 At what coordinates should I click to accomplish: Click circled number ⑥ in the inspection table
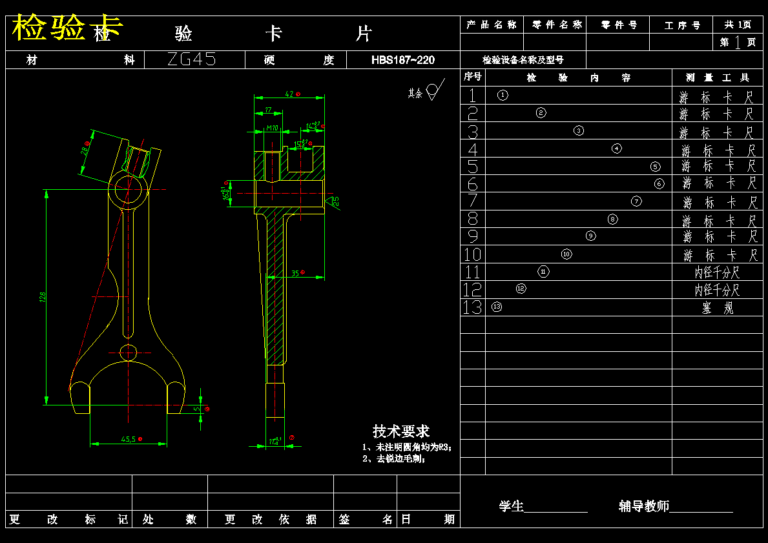(659, 183)
